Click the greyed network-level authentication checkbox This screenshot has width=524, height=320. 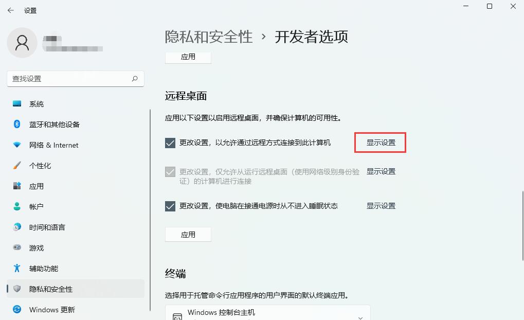click(x=170, y=172)
